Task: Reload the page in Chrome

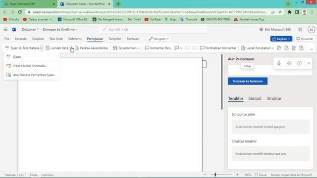Action: (20, 12)
